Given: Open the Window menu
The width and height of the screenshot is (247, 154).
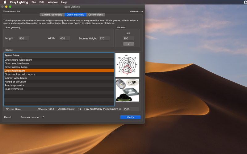Looking at the screenshot, I should click(52, 2).
